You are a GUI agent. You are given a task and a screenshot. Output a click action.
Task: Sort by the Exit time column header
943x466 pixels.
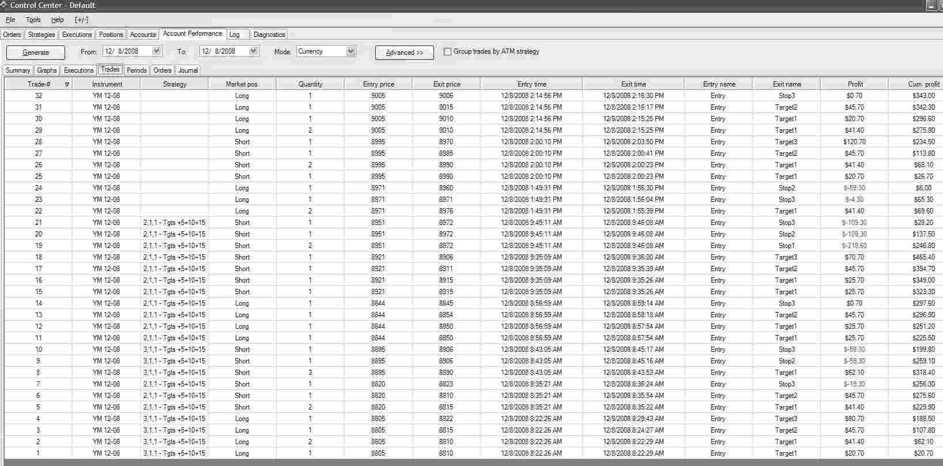tap(633, 84)
